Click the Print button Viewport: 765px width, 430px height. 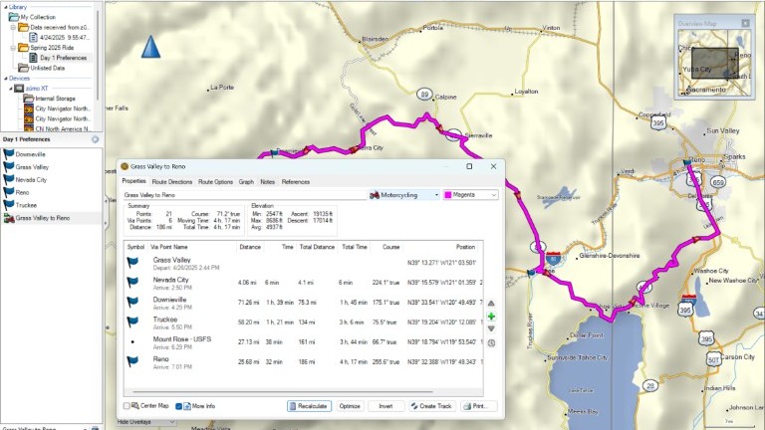point(479,406)
